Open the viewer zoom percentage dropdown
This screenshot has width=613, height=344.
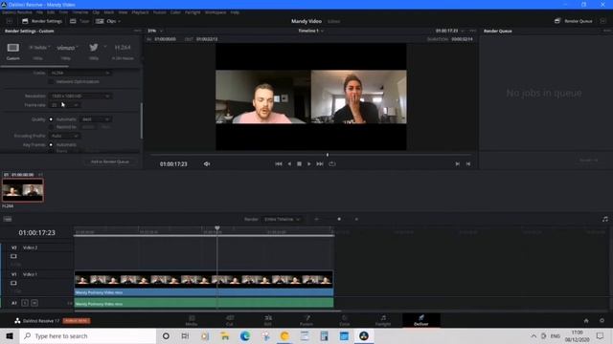[155, 31]
